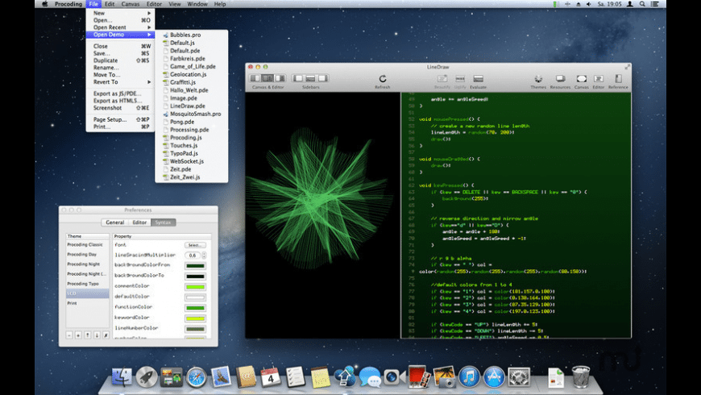Toggle the right Sidebars segment
The image size is (701, 395).
click(322, 78)
